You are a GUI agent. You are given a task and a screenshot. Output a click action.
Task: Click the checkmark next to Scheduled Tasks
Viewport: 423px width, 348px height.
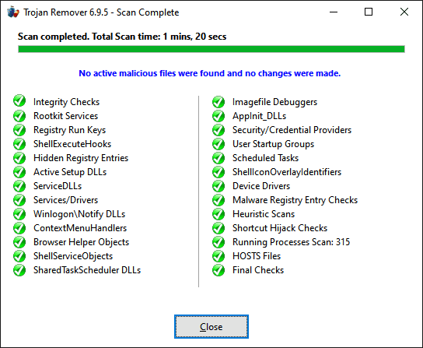pos(218,158)
